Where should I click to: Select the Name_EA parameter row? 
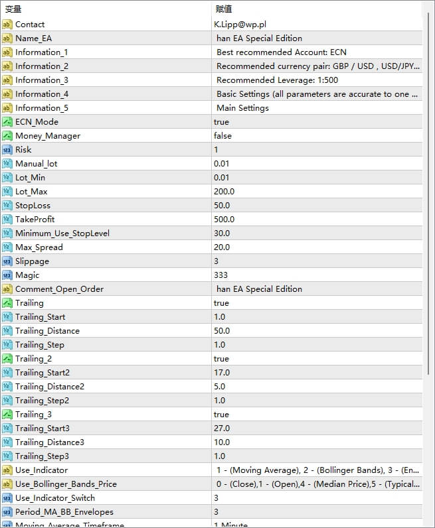[33, 38]
